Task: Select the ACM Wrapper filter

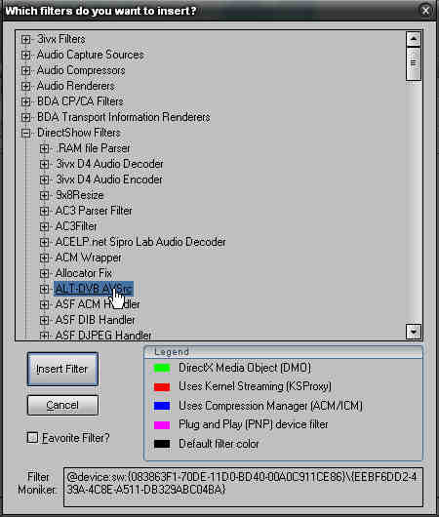Action: [x=88, y=258]
